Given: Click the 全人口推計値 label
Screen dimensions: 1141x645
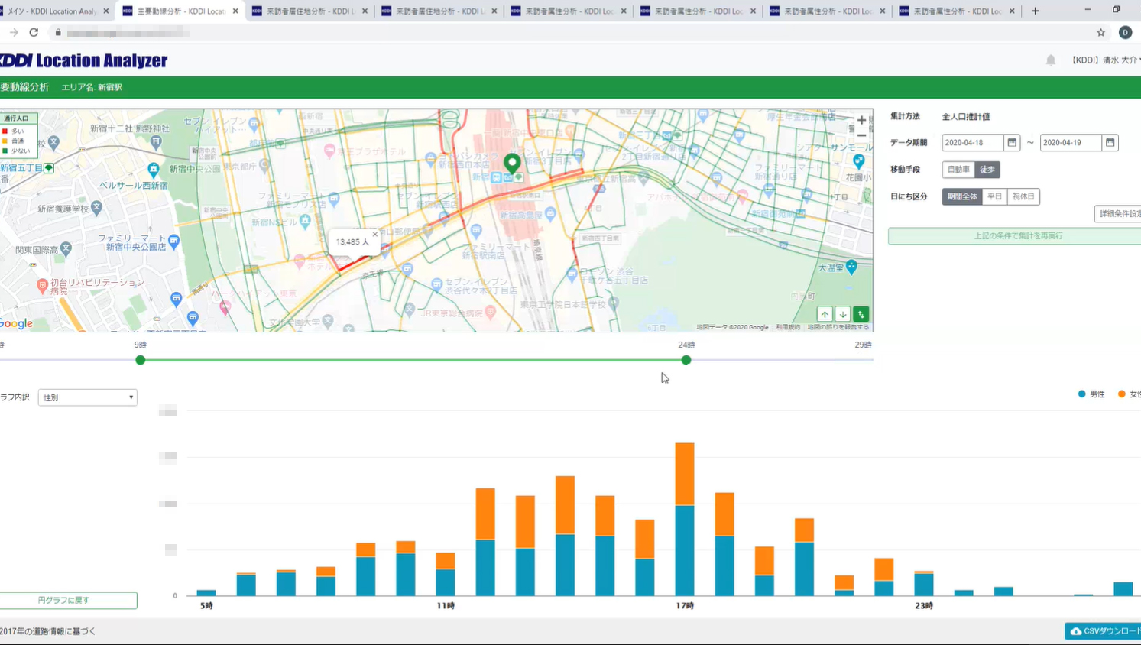Looking at the screenshot, I should click(966, 117).
